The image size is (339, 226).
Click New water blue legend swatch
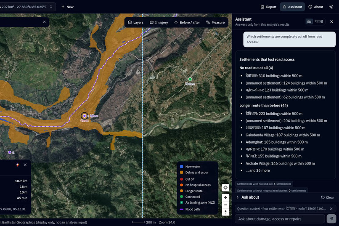[x=182, y=167]
